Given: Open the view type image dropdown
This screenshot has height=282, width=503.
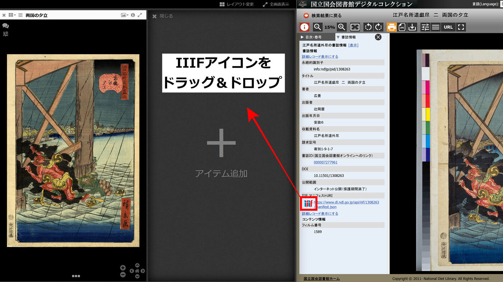Looking at the screenshot, I should click(x=125, y=15).
